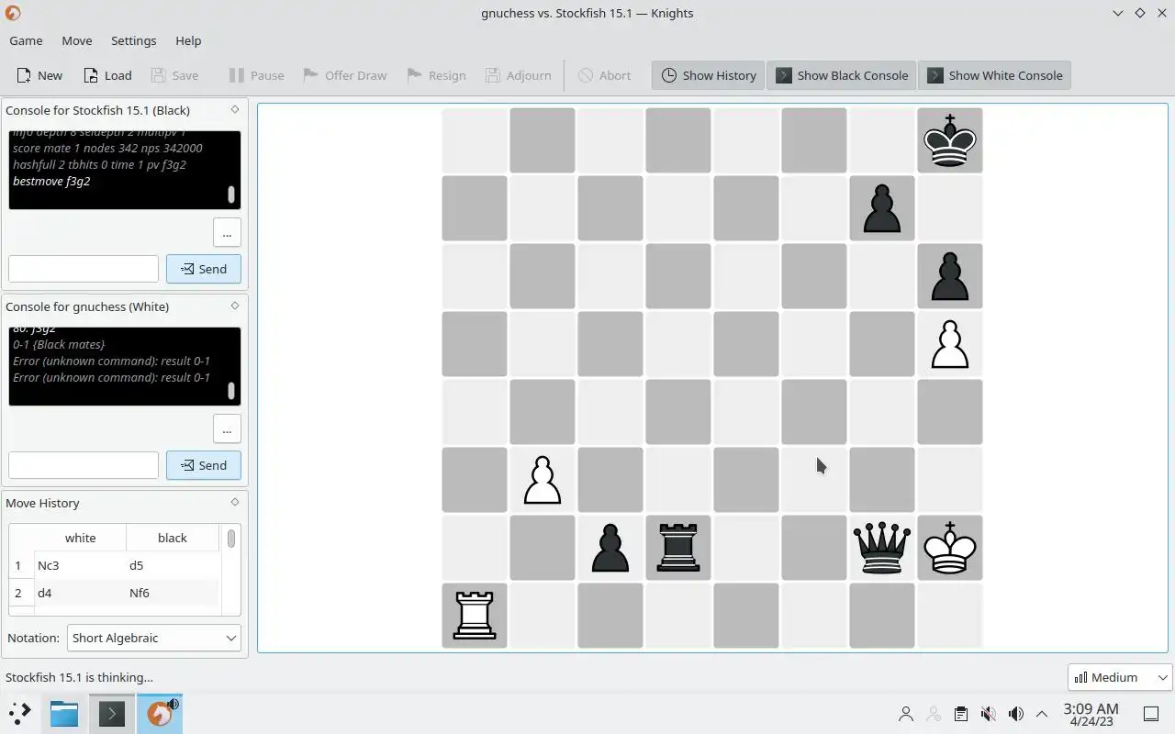Open terminal from taskbar

[111, 714]
